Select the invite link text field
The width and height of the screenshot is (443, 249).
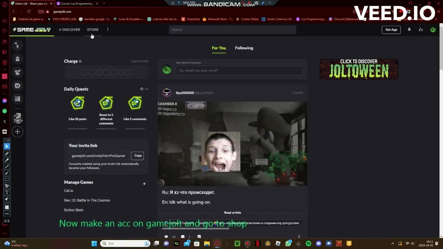point(98,156)
